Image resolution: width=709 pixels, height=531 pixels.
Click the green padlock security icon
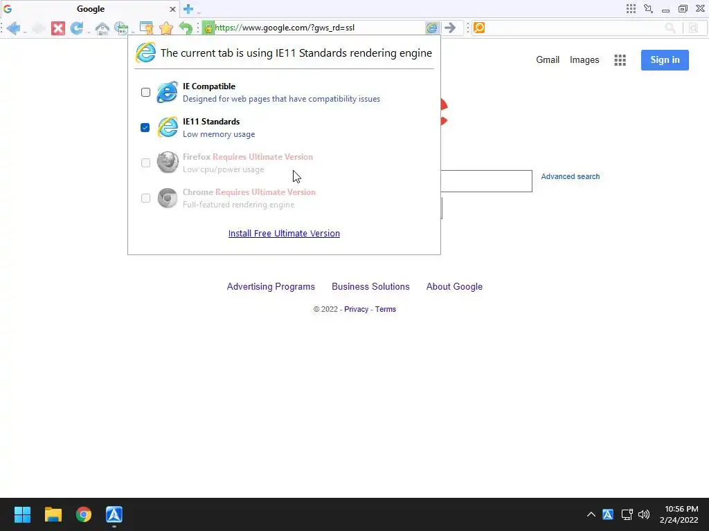(208, 28)
